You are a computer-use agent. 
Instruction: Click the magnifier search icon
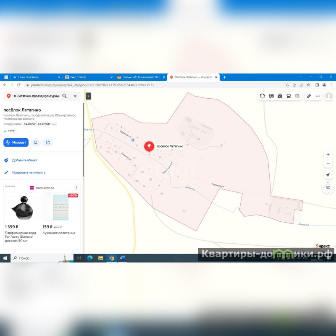click(64, 96)
